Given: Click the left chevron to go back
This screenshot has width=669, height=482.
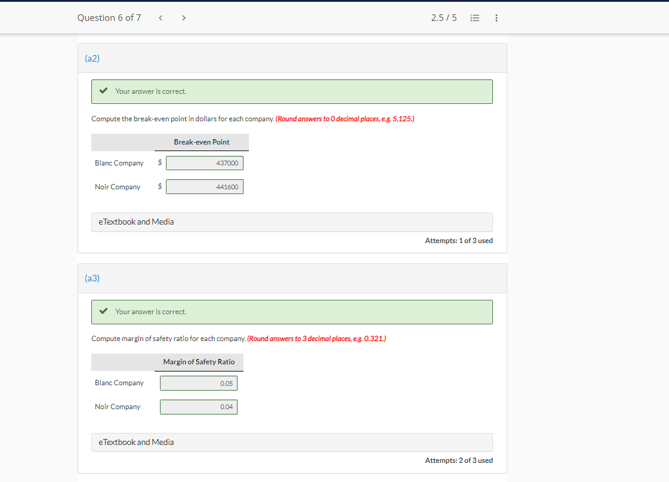Looking at the screenshot, I should pyautogui.click(x=160, y=17).
